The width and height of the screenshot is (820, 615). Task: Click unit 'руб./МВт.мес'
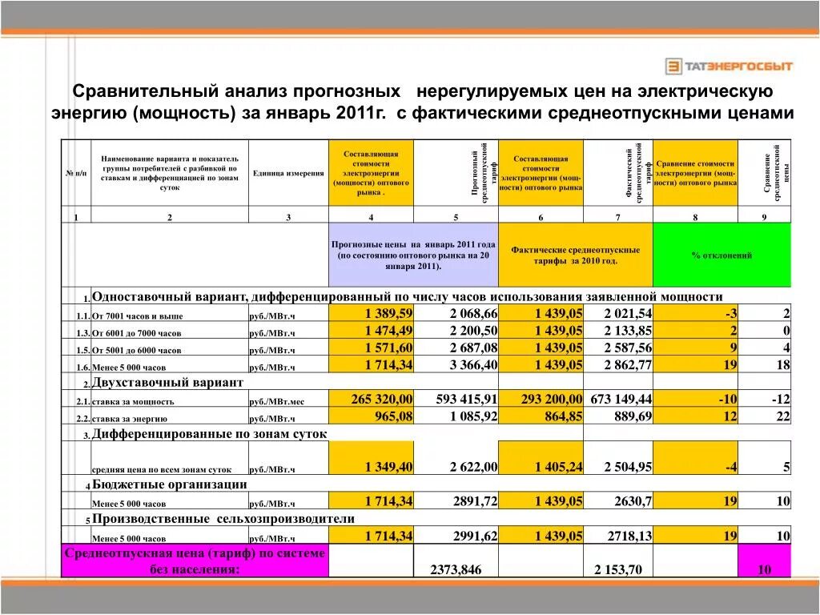coord(277,402)
